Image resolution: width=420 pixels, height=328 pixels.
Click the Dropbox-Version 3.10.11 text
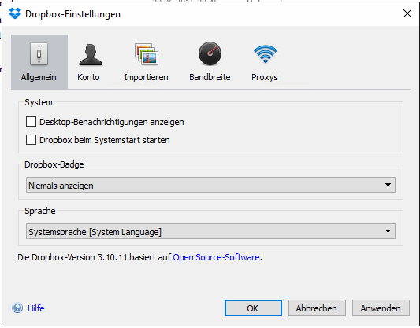point(80,257)
